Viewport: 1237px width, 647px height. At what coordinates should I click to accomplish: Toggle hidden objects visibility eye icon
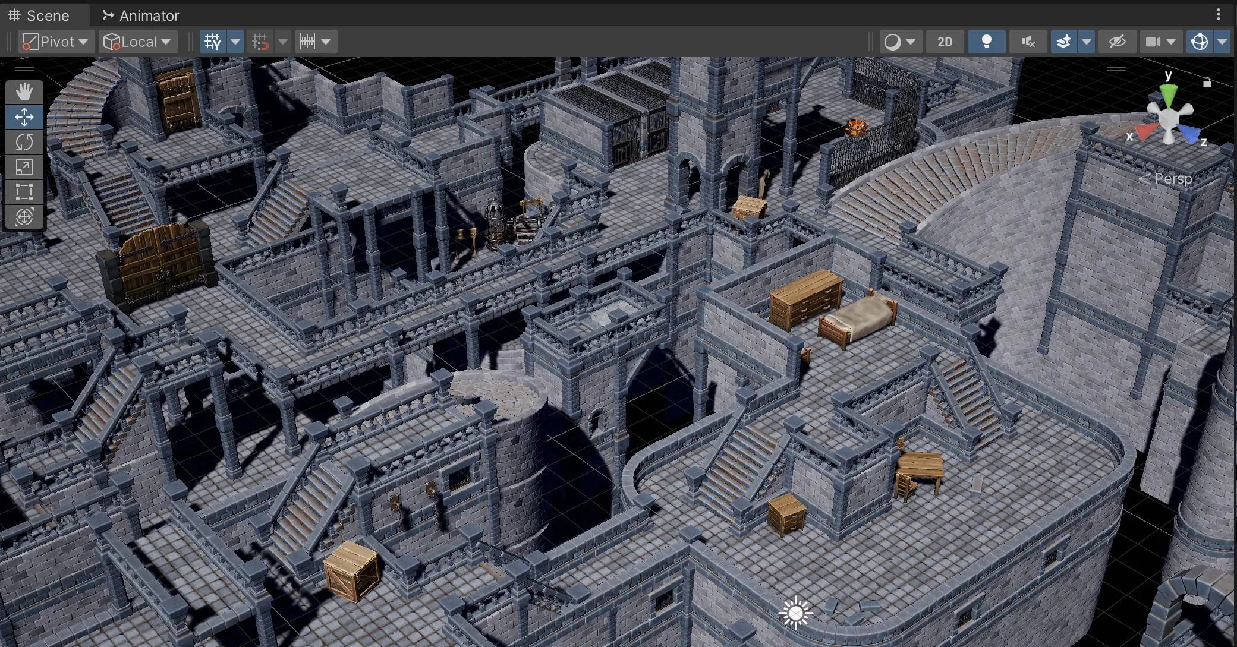tap(1117, 42)
